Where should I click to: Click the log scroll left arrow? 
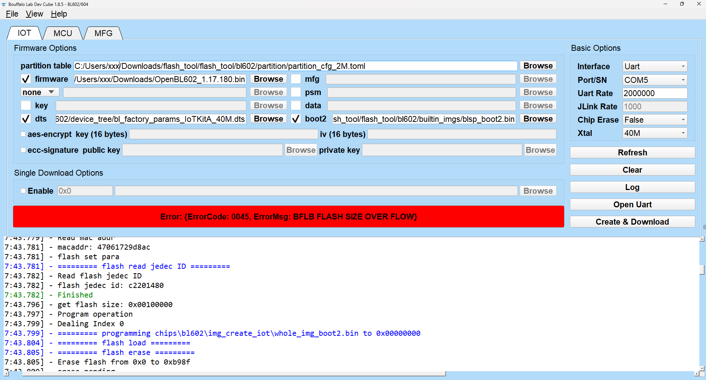pyautogui.click(x=6, y=374)
